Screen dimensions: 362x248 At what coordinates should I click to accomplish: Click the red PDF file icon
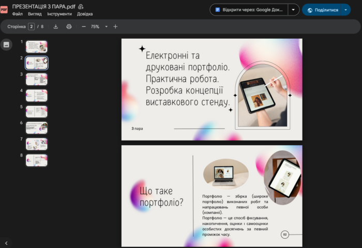coord(5,10)
